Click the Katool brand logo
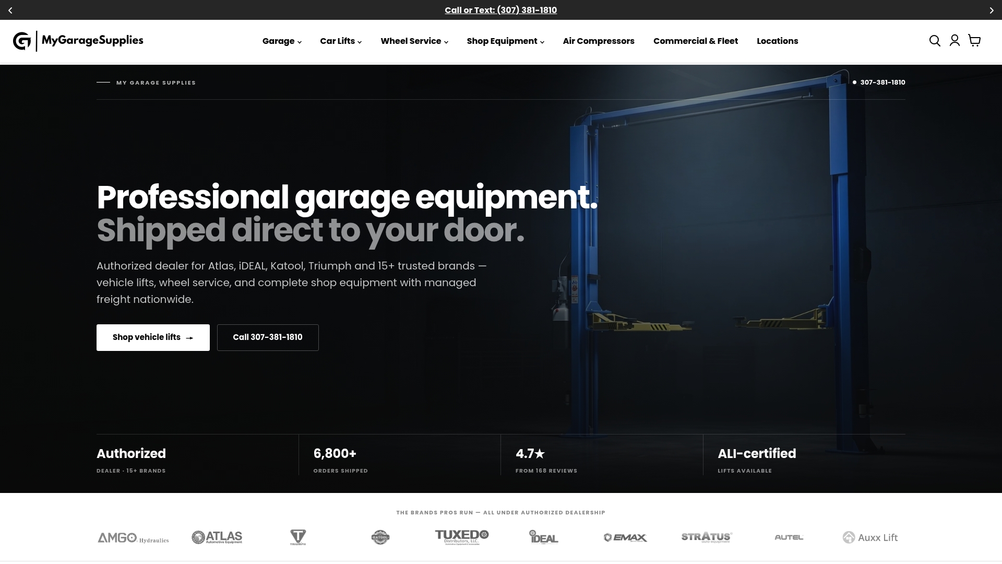This screenshot has width=1002, height=564. [380, 537]
